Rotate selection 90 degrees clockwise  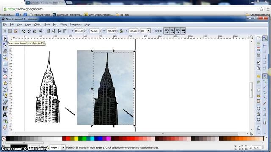tap(29, 31)
